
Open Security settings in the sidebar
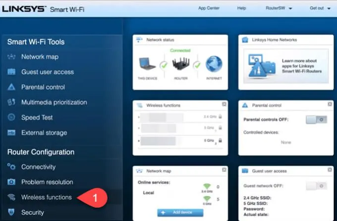click(x=32, y=213)
